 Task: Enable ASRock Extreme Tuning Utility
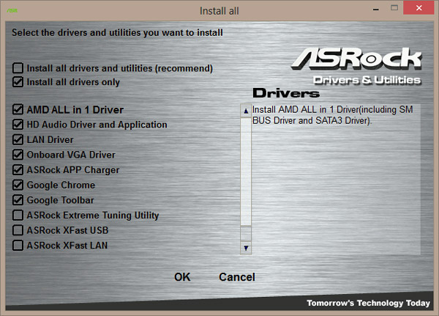18,216
